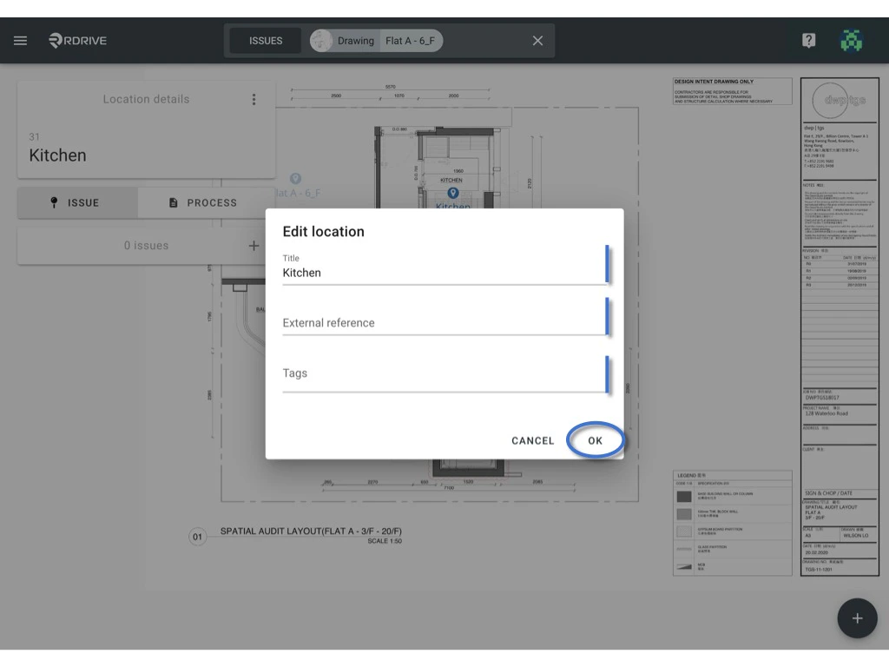Open the help question mark icon
The image size is (889, 667).
808,39
